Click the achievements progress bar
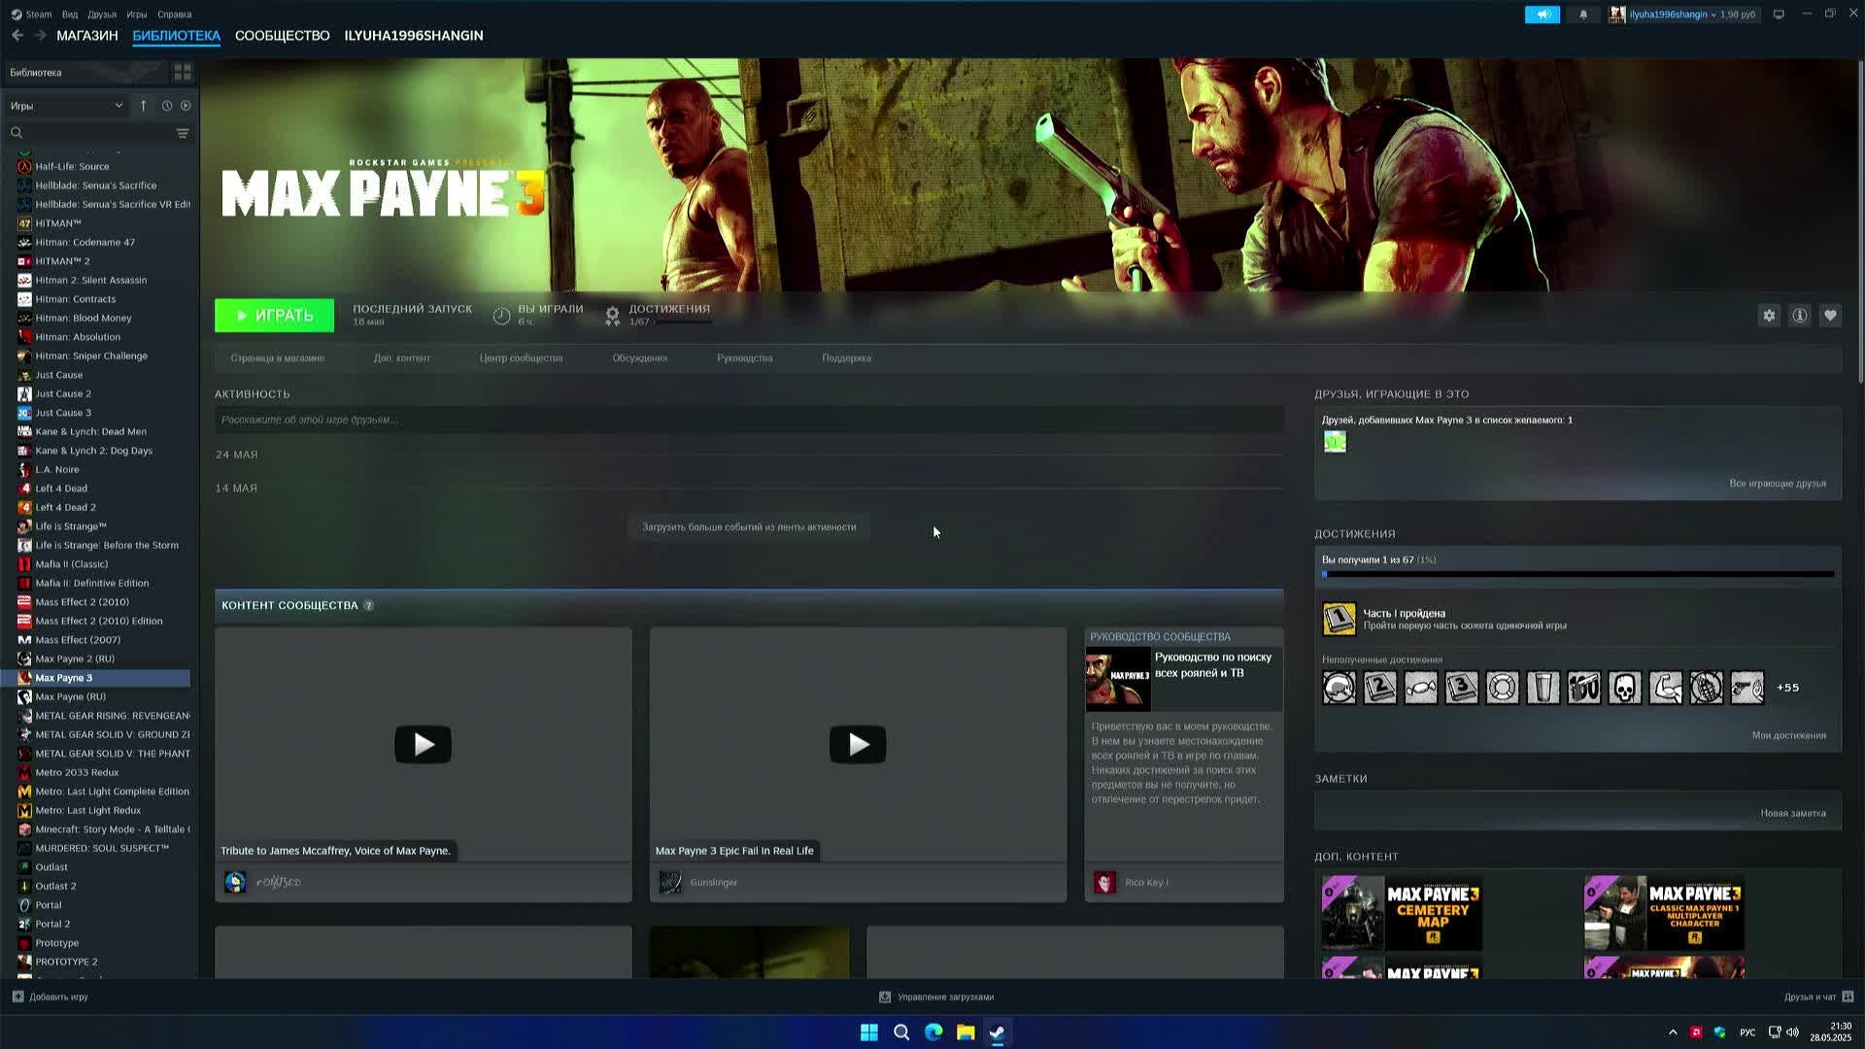 pos(1578,575)
